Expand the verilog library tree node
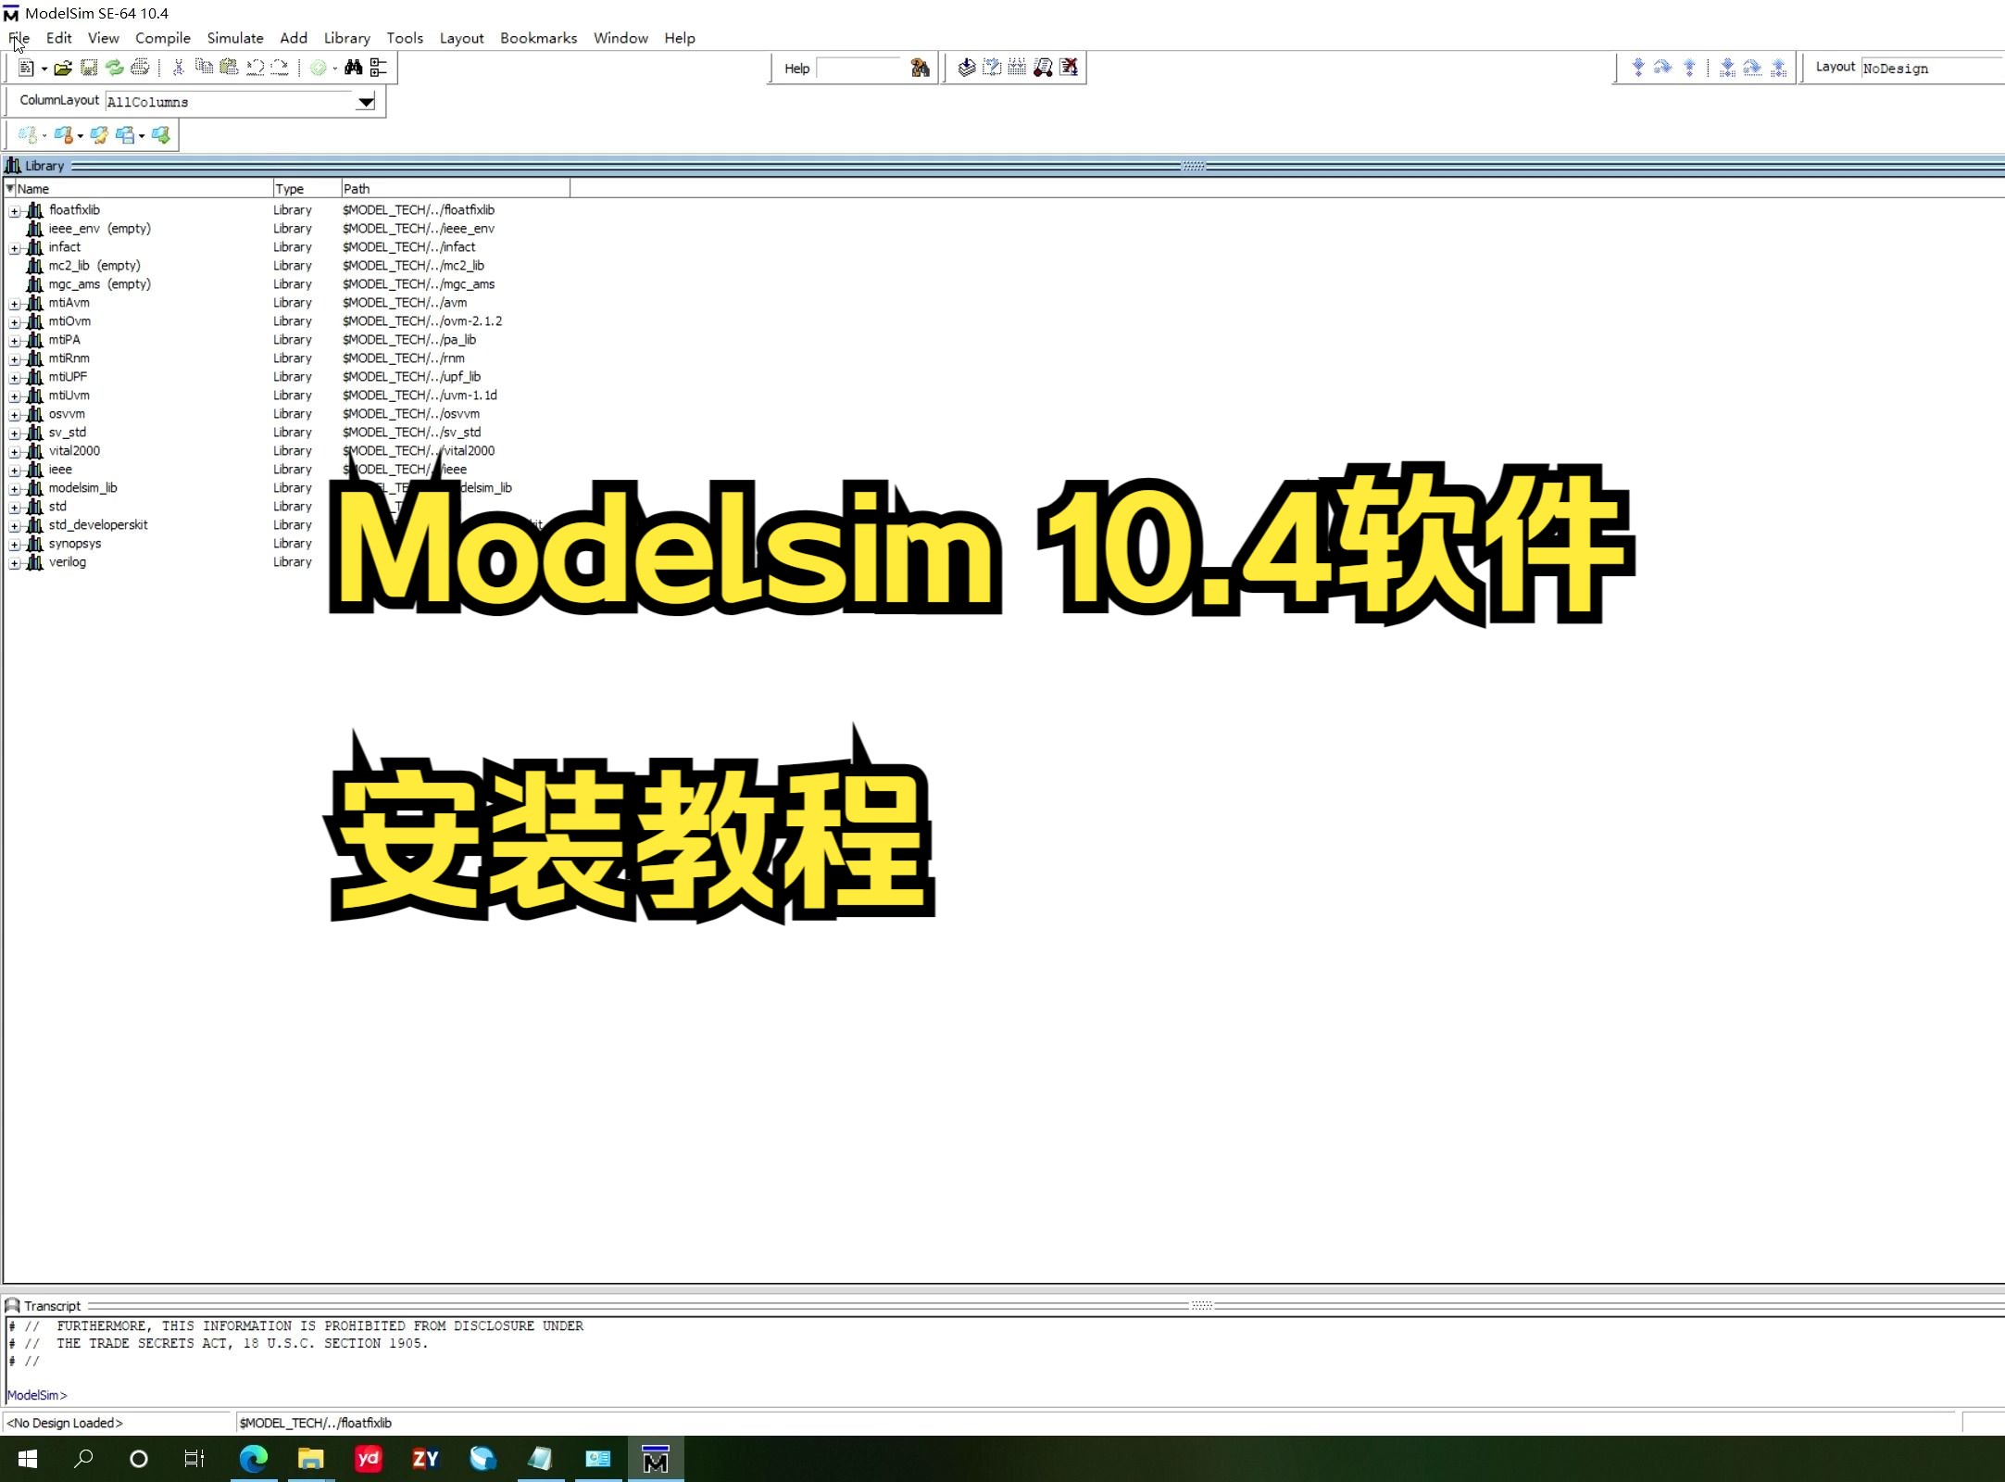The width and height of the screenshot is (2005, 1482). pyautogui.click(x=15, y=563)
